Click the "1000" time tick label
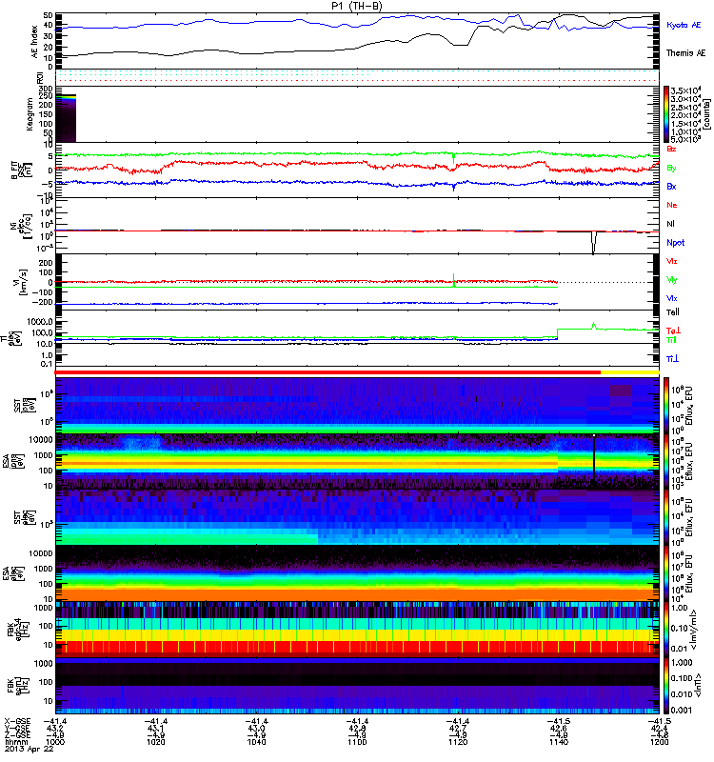This screenshot has width=714, height=762. point(55,742)
